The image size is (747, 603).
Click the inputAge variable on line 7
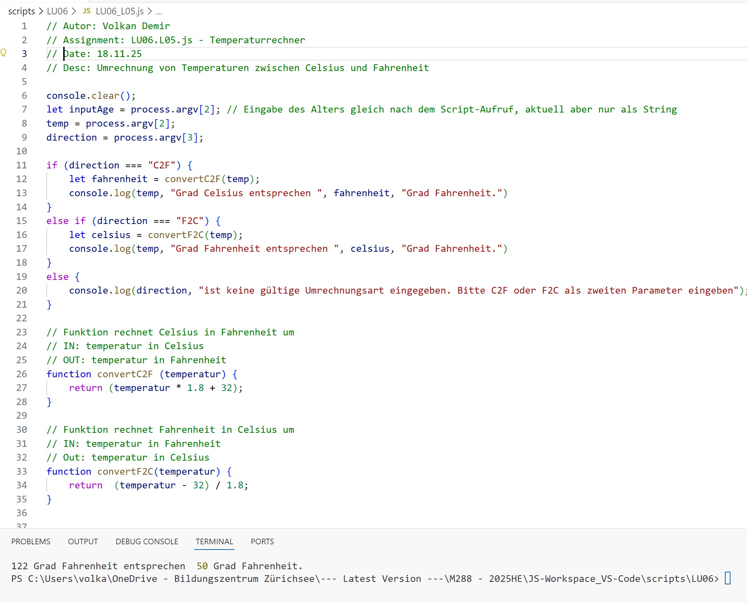point(91,109)
